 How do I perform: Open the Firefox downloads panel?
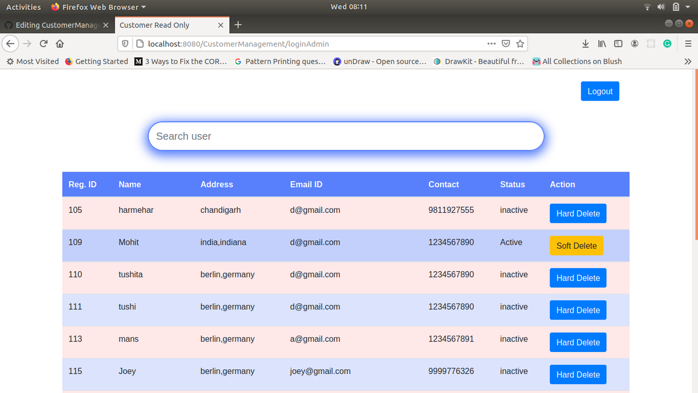coord(585,44)
